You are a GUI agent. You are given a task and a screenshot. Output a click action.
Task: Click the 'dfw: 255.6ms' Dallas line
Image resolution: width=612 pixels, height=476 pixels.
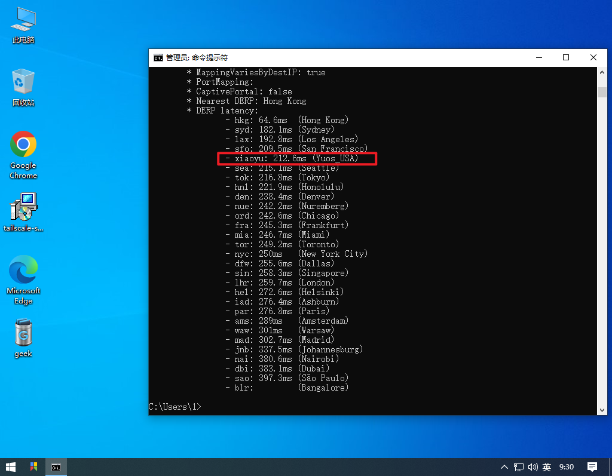pyautogui.click(x=280, y=263)
